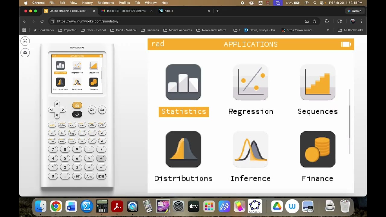The image size is (386, 217).
Task: Open Adobe Acrobat from the Dock
Action: pos(117,206)
